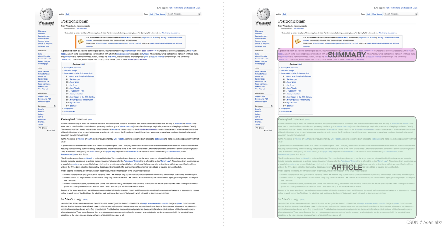
Task: Jump to 'Conceptual overview' in left page Contents
Action: (72, 68)
